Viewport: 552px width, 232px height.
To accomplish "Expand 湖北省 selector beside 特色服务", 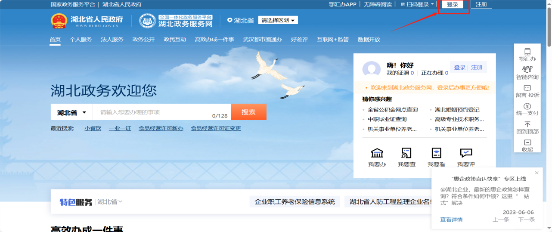I will pyautogui.click(x=110, y=201).
